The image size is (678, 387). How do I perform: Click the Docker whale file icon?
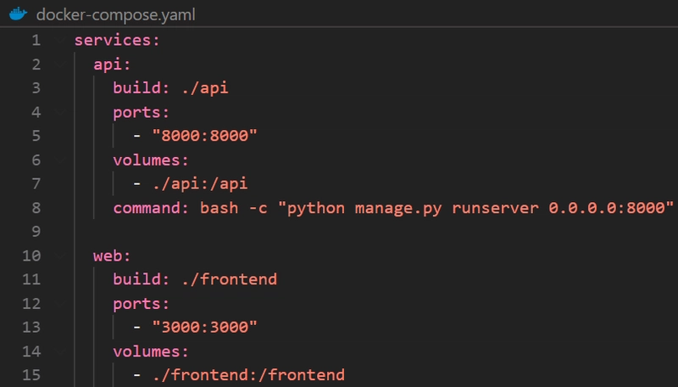pyautogui.click(x=18, y=14)
